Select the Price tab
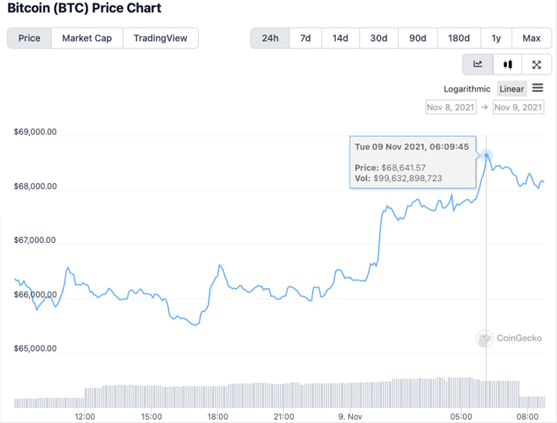Image resolution: width=557 pixels, height=423 pixels. click(30, 38)
